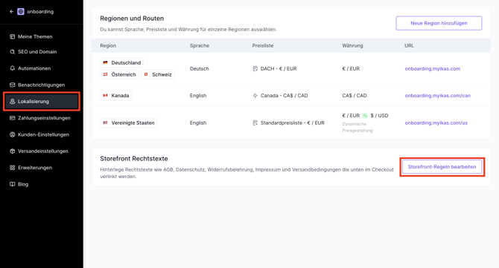The width and height of the screenshot is (499, 268).
Task: Select Lokalisierung menu item
Action: (42, 102)
